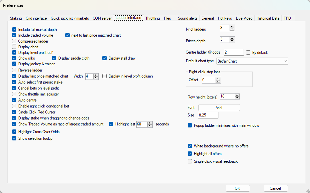
Task: Decrease the stop loss Offset value
Action: [218, 82]
